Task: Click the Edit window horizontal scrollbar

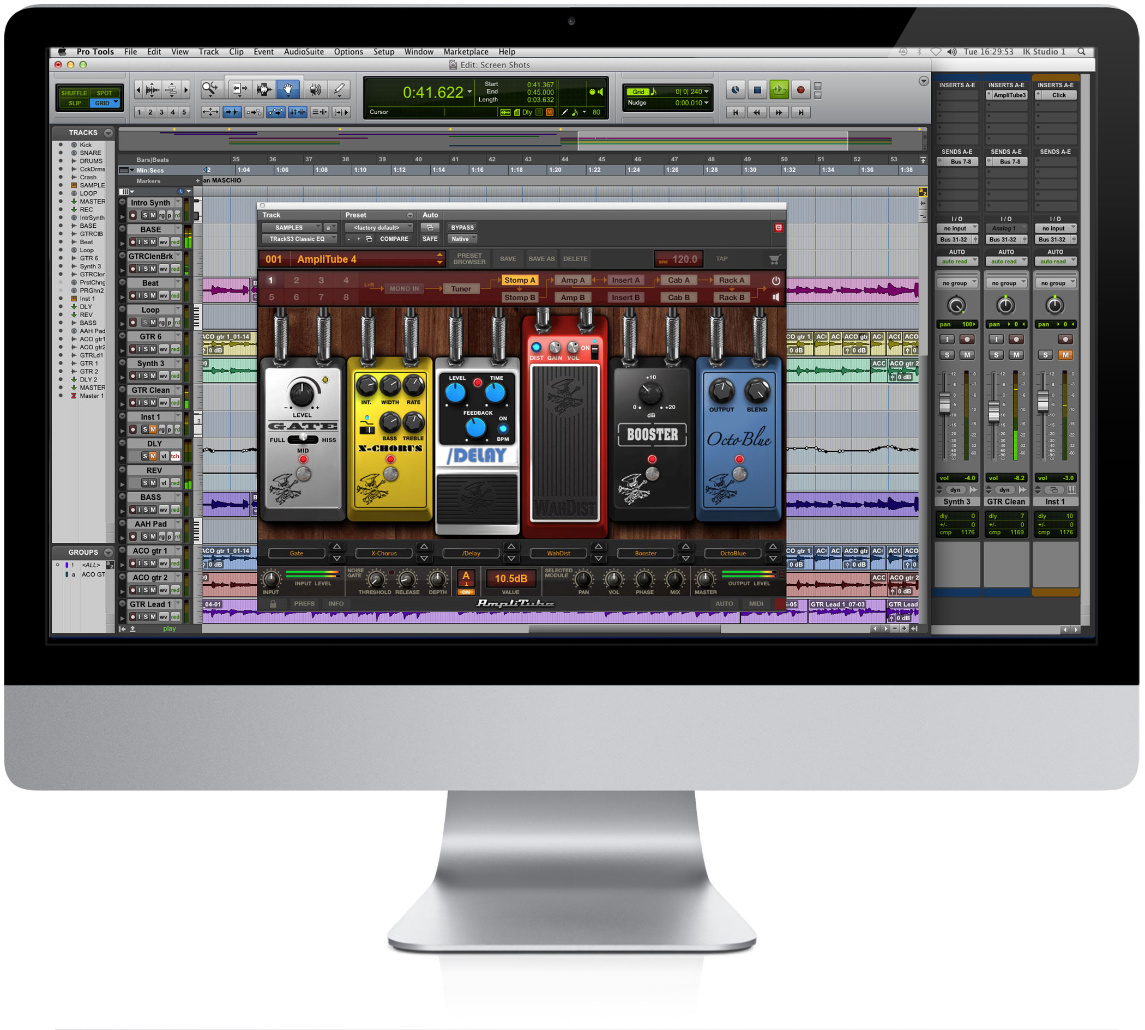Action: click(x=625, y=629)
